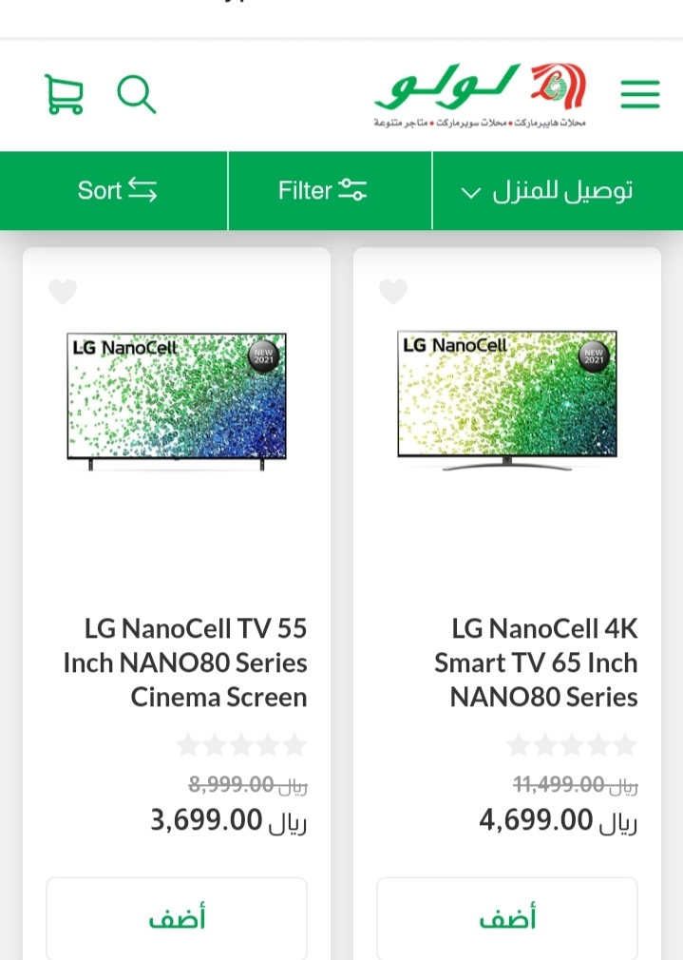Add the 65 Inch TV to cart
This screenshot has width=683, height=960.
507,918
